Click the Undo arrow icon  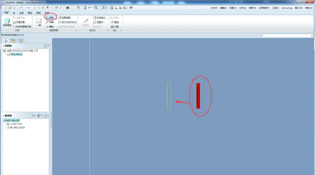point(21,8)
